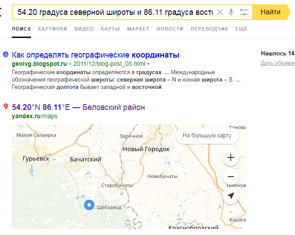Clear the search query with X icon
The width and height of the screenshot is (295, 235).
[219, 12]
